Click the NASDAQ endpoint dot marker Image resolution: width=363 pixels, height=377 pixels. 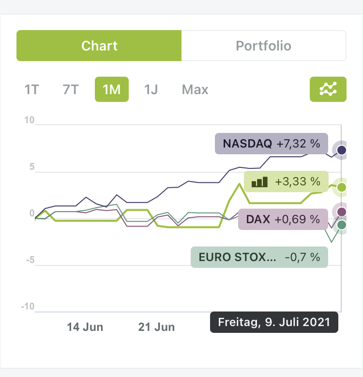pos(342,150)
